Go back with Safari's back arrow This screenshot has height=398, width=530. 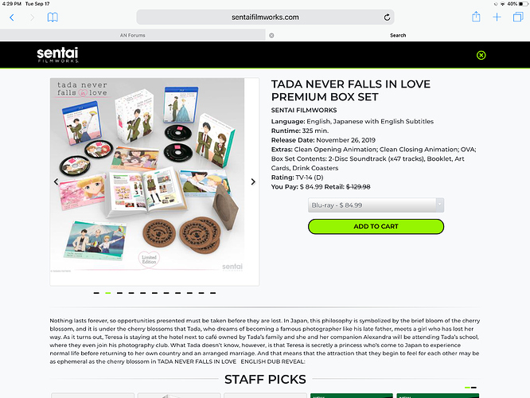(x=12, y=18)
